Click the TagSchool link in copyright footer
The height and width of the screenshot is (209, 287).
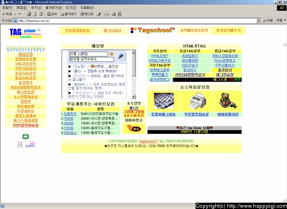click(148, 141)
